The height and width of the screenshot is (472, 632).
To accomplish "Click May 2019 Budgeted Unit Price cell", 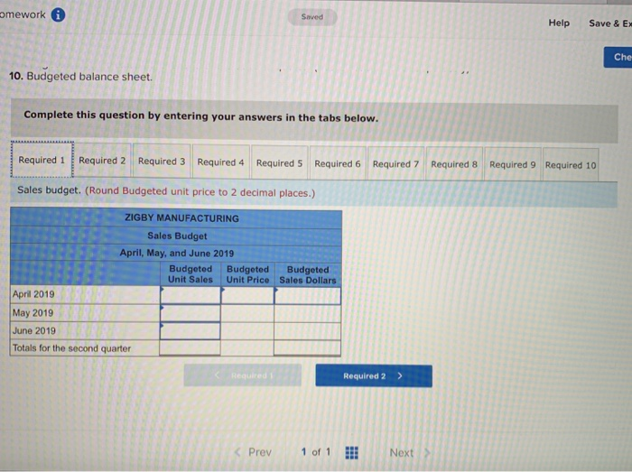I will point(247,313).
